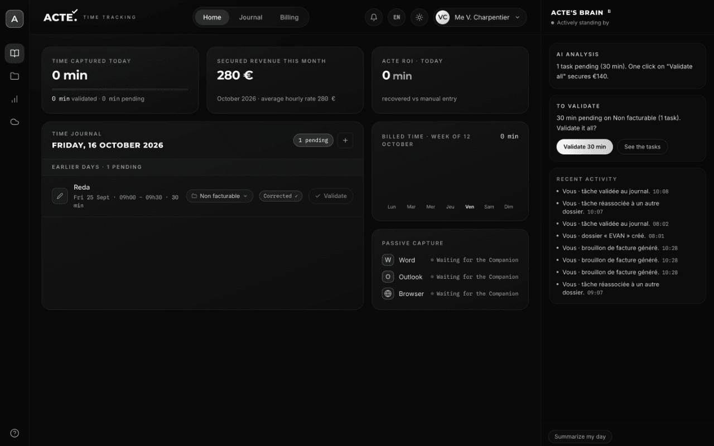Click the A logo tile in sidebar
The image size is (714, 446).
(x=15, y=19)
